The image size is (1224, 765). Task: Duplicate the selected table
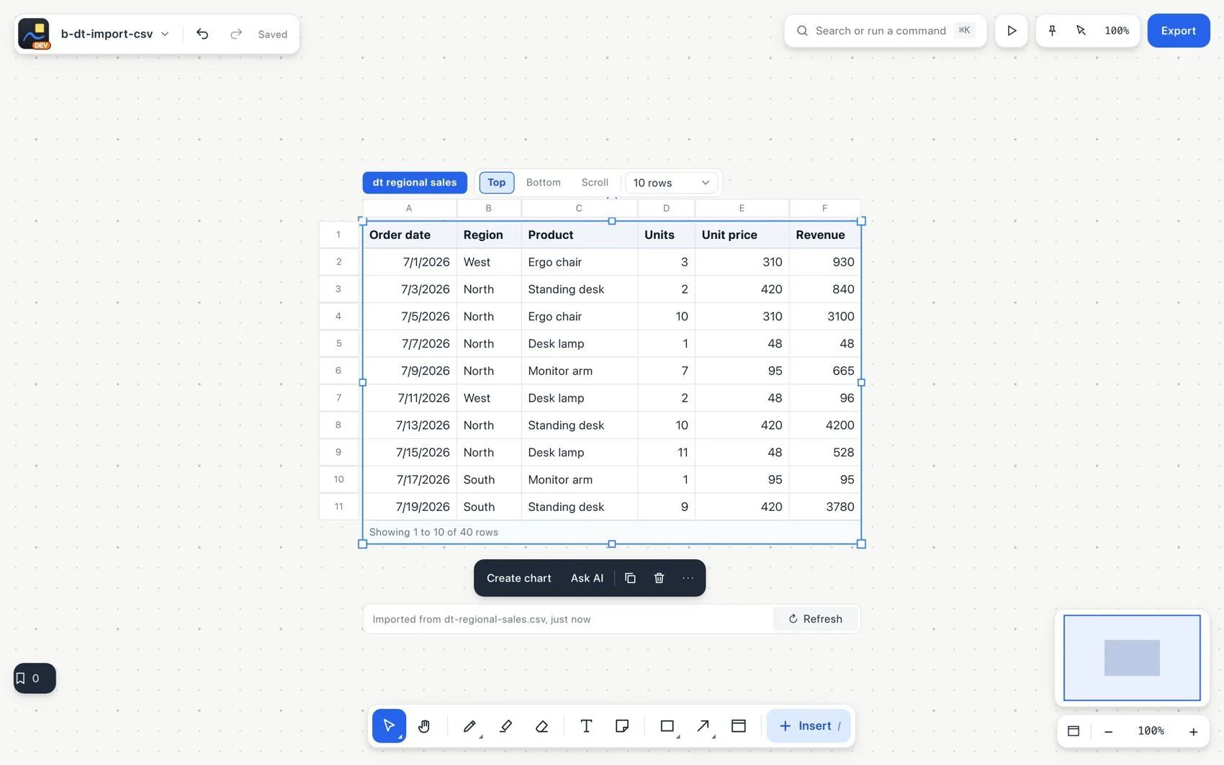[x=630, y=578]
